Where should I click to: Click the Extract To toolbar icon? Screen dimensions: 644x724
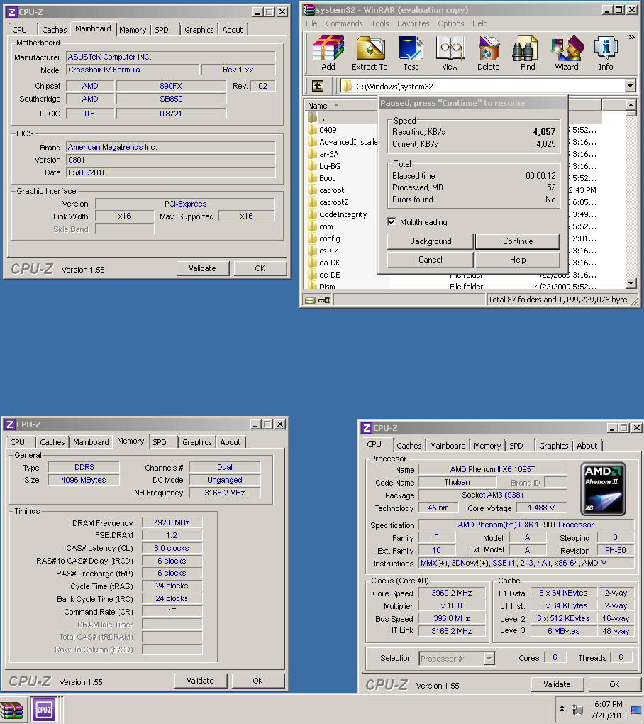[370, 53]
